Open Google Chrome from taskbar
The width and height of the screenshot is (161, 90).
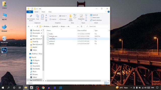[x=43, y=88]
